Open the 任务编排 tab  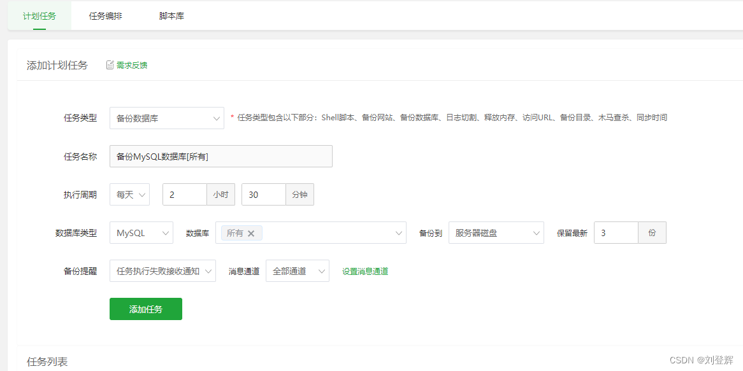[x=105, y=16]
